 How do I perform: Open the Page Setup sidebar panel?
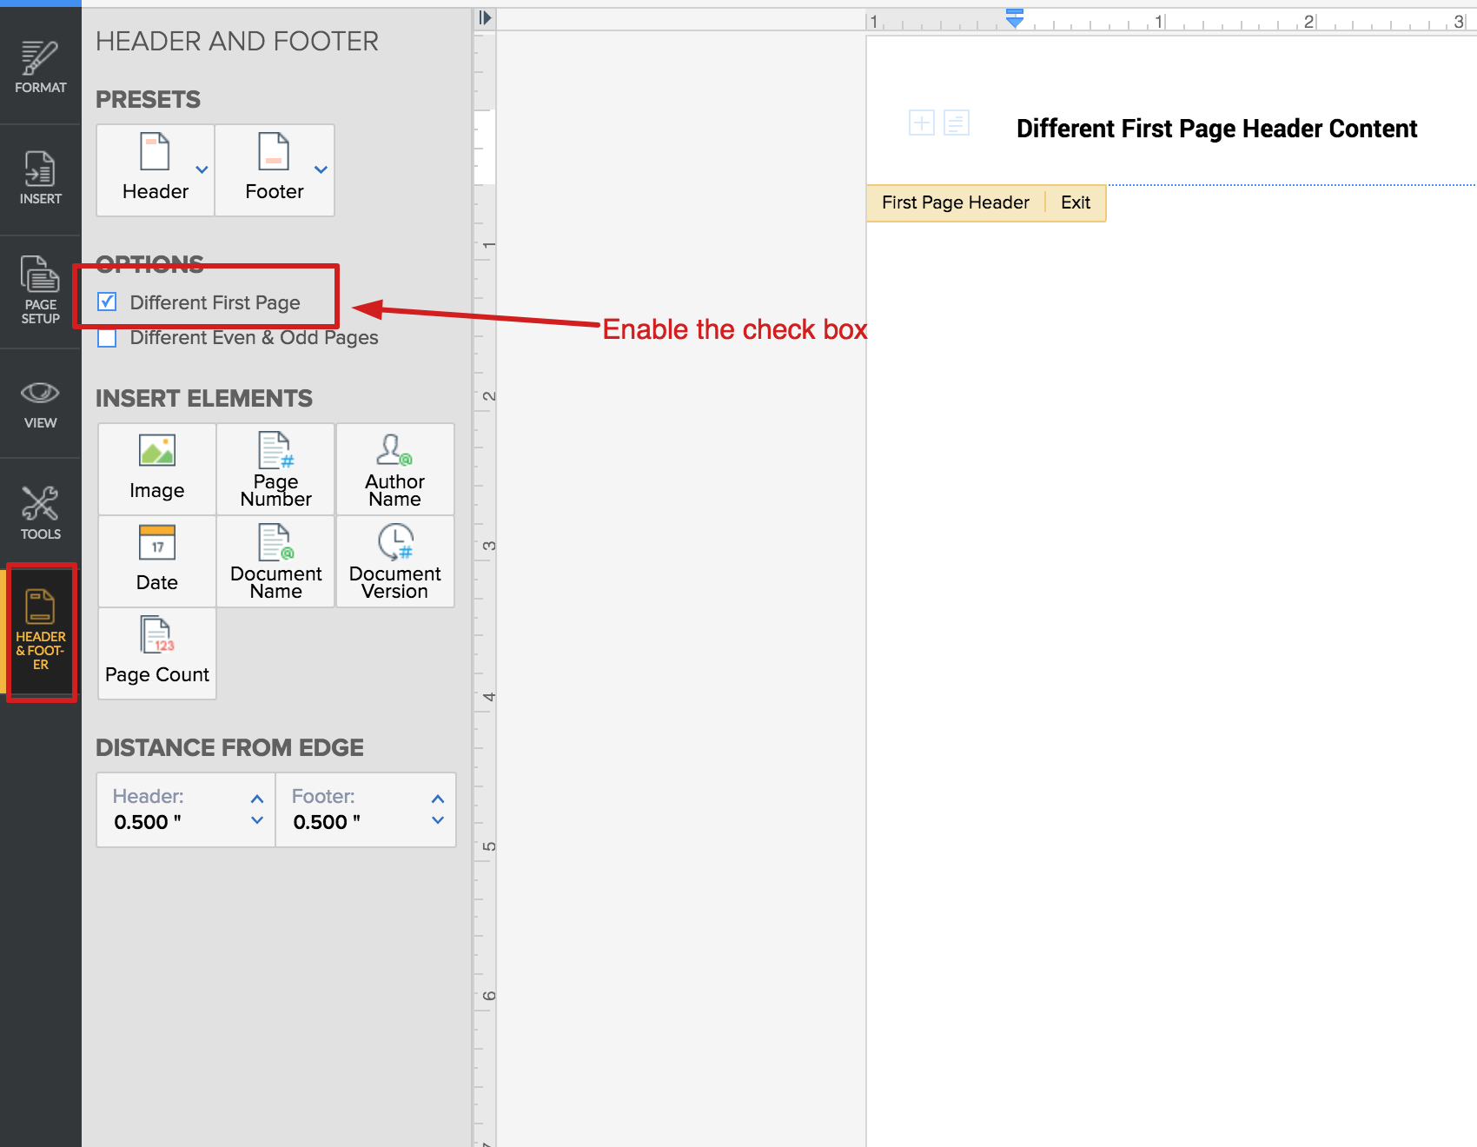(40, 290)
